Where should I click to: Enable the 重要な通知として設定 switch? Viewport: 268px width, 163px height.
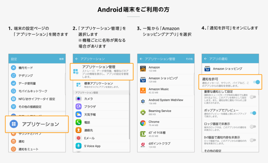253,97
